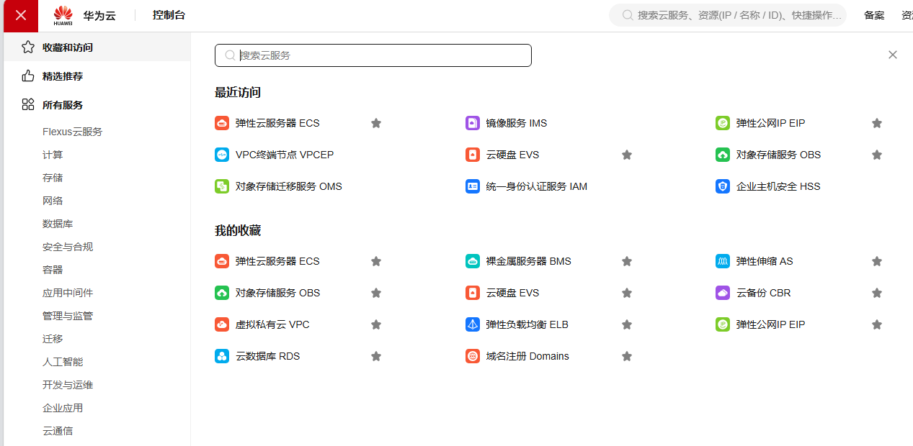Expand 安全与合规 in the service list
913x446 pixels.
[x=68, y=247]
